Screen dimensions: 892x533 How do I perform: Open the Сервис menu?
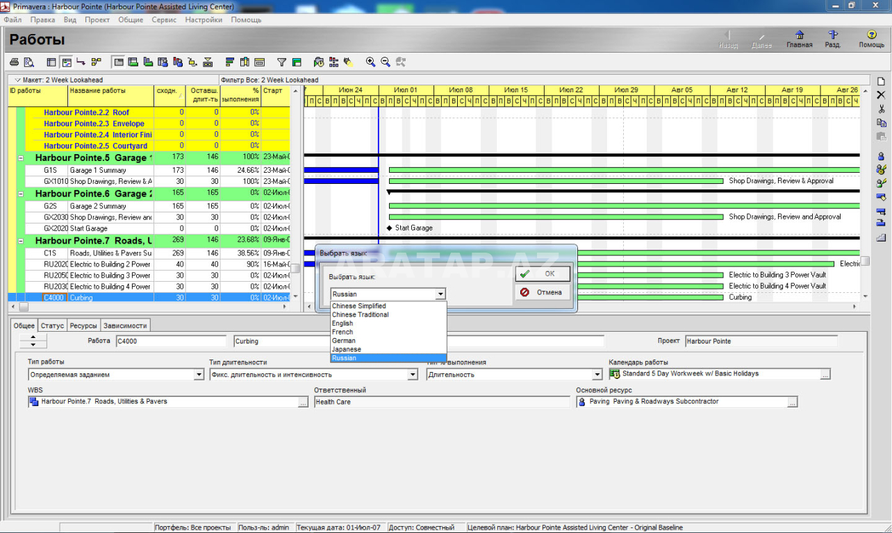click(x=164, y=20)
